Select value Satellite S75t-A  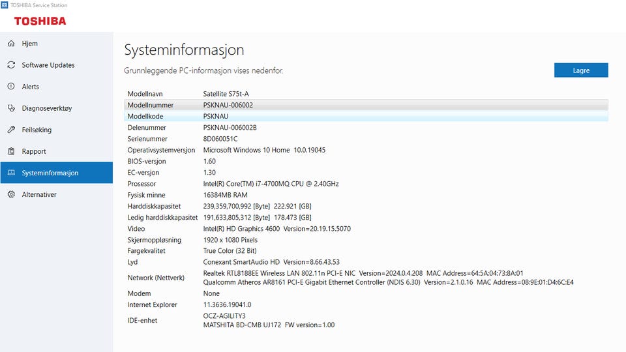pyautogui.click(x=226, y=94)
